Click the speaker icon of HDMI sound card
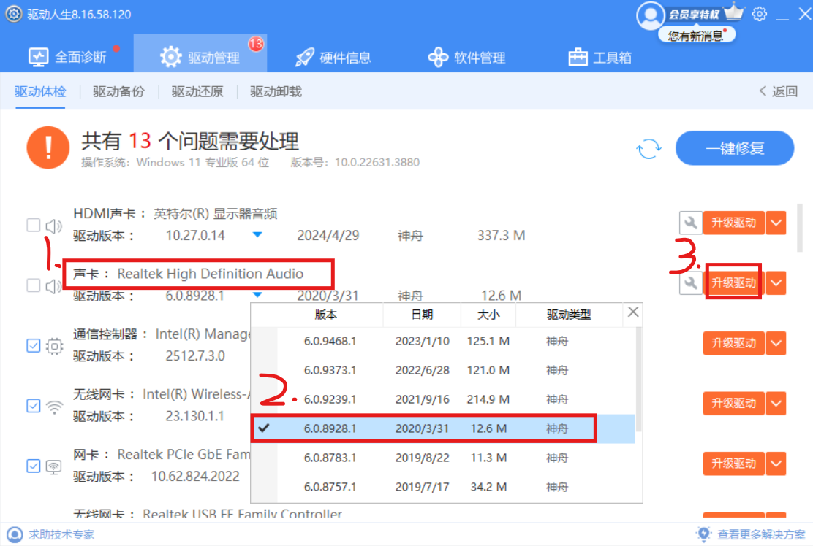The width and height of the screenshot is (813, 546). coord(54,226)
